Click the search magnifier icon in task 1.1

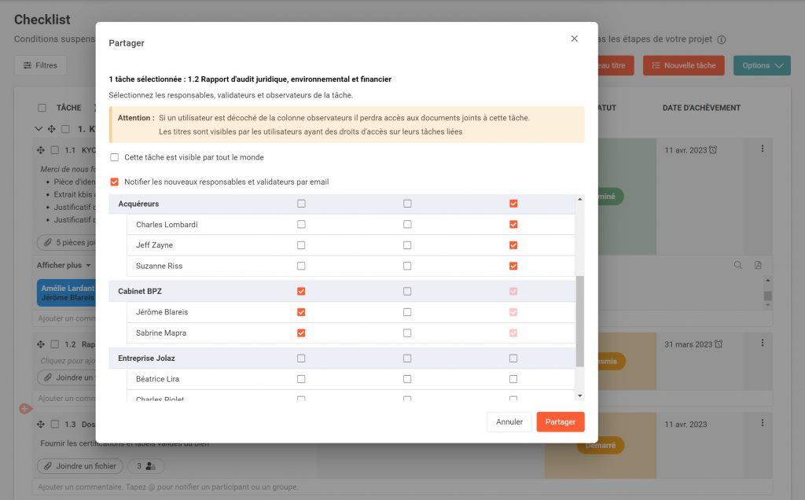tap(737, 265)
